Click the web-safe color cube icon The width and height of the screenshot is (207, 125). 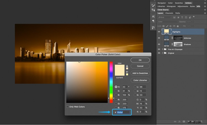(127, 72)
